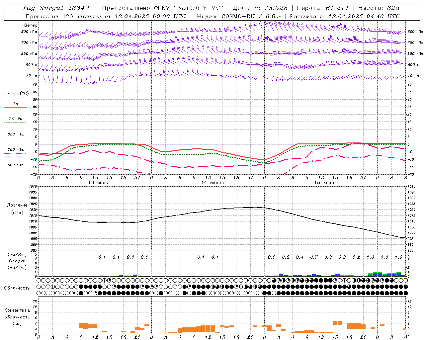Click the (мм/1ч.) precipitation unit label
The width and height of the screenshot is (425, 340).
[17, 267]
